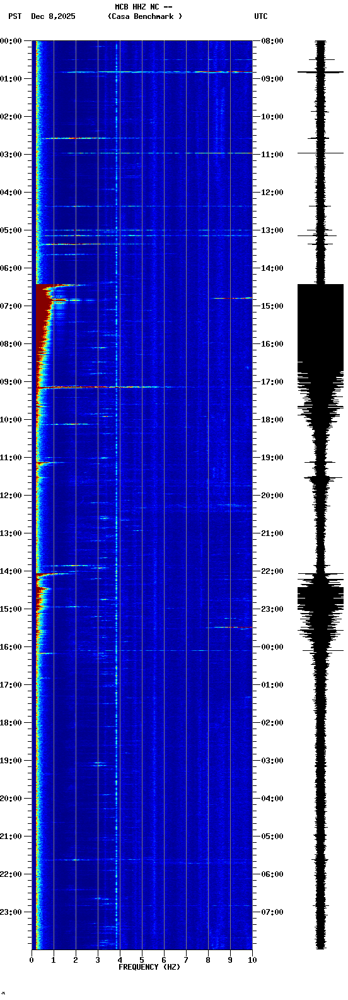
Task: Click the station title 'MCB HHZ NC --'
Action: (x=144, y=7)
